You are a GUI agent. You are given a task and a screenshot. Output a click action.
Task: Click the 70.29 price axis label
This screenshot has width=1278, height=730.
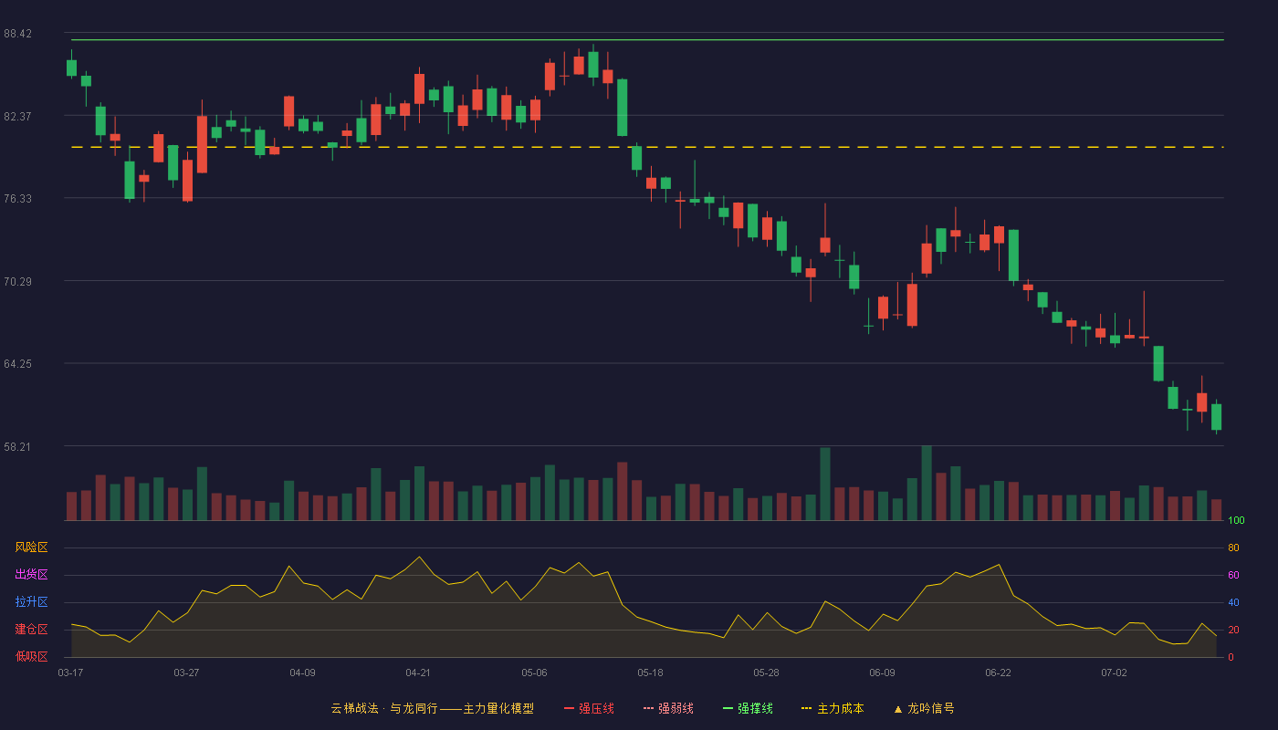(x=18, y=282)
